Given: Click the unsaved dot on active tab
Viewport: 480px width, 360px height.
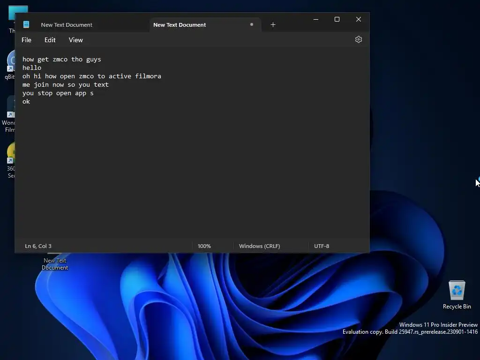Looking at the screenshot, I should click(252, 24).
